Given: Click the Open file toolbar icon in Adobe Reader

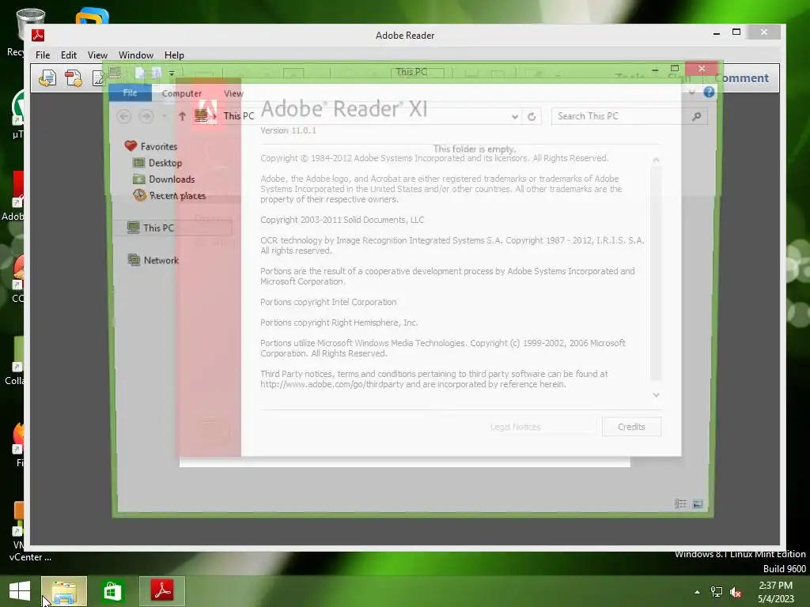Looking at the screenshot, I should pos(47,78).
